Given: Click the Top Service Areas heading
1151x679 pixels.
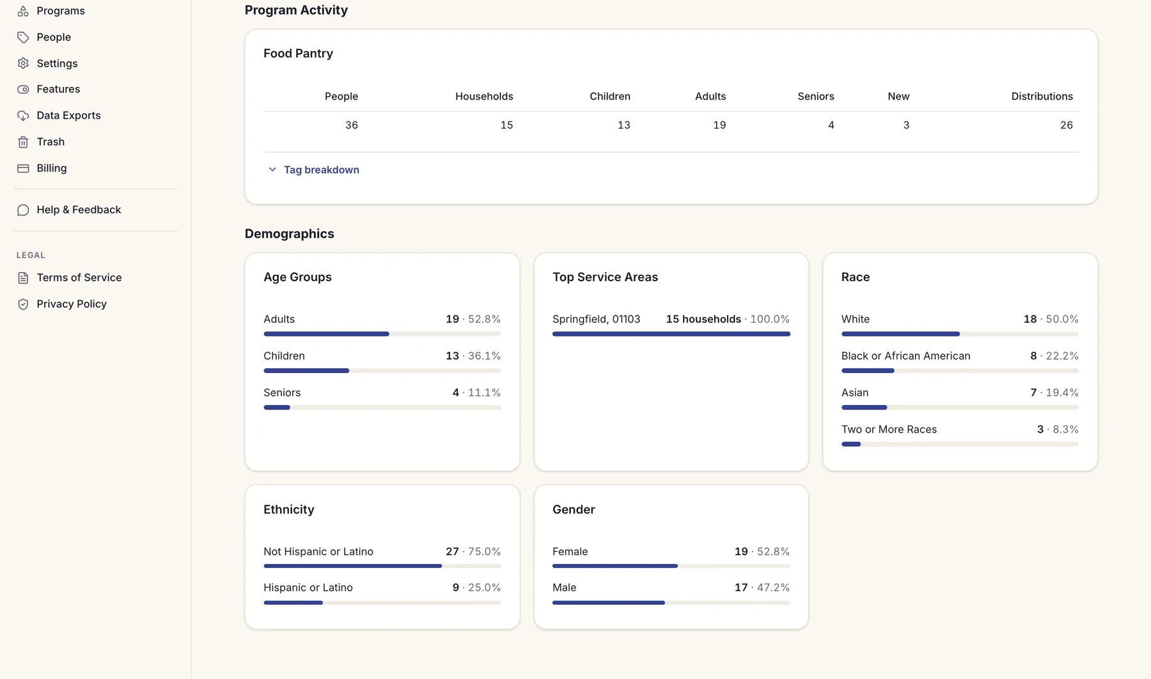Looking at the screenshot, I should point(605,277).
